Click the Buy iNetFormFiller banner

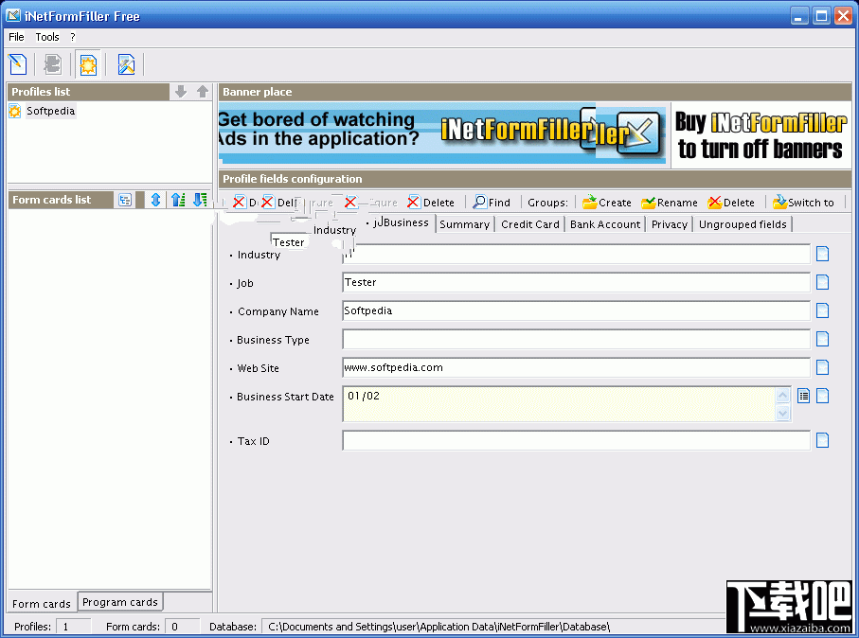761,134
